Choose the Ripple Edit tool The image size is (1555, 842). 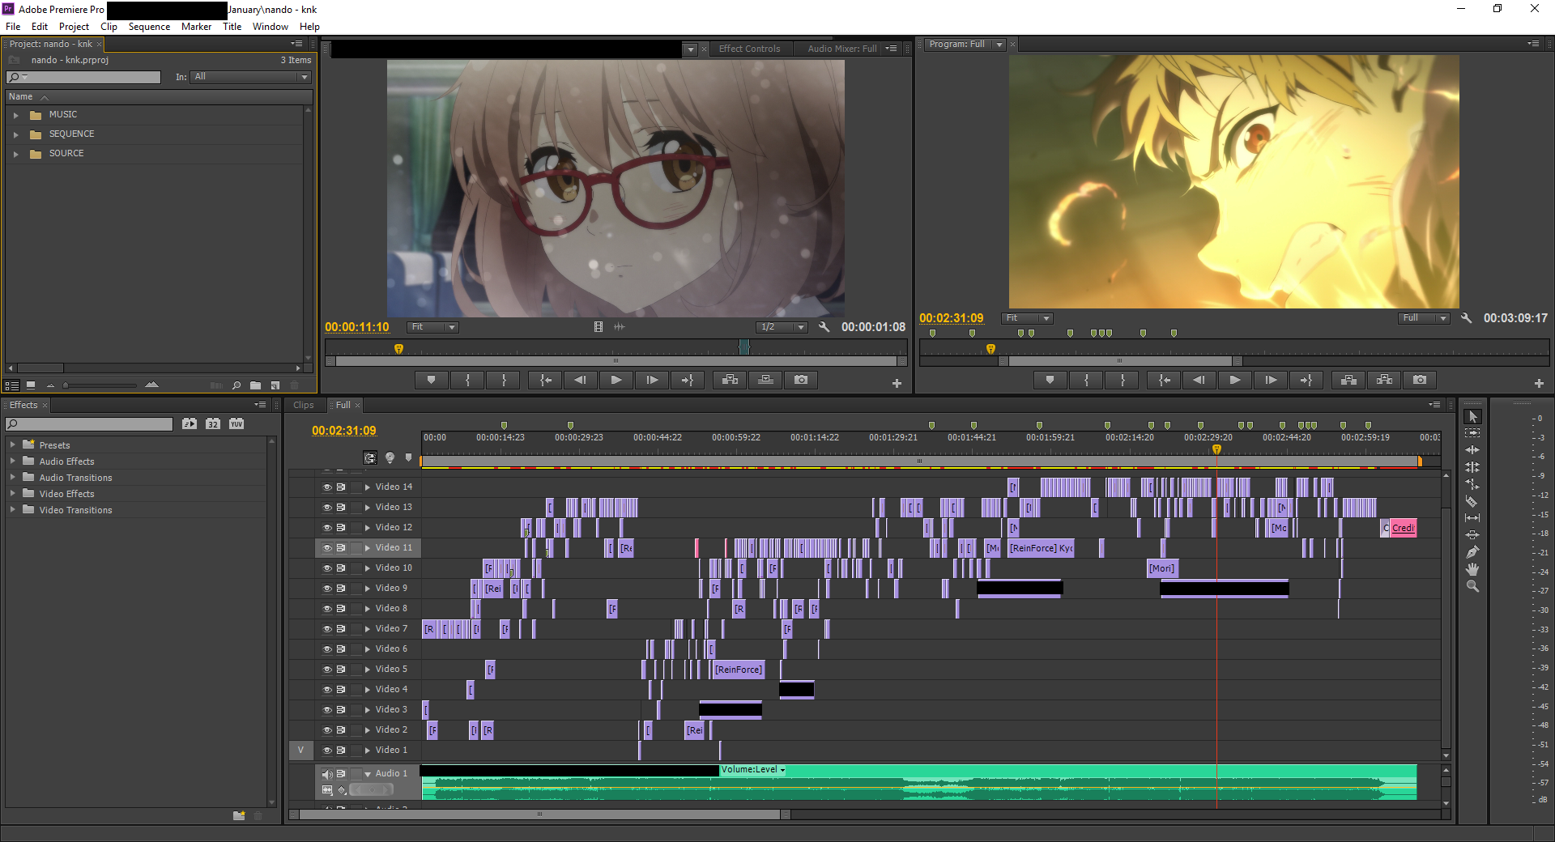[1472, 450]
